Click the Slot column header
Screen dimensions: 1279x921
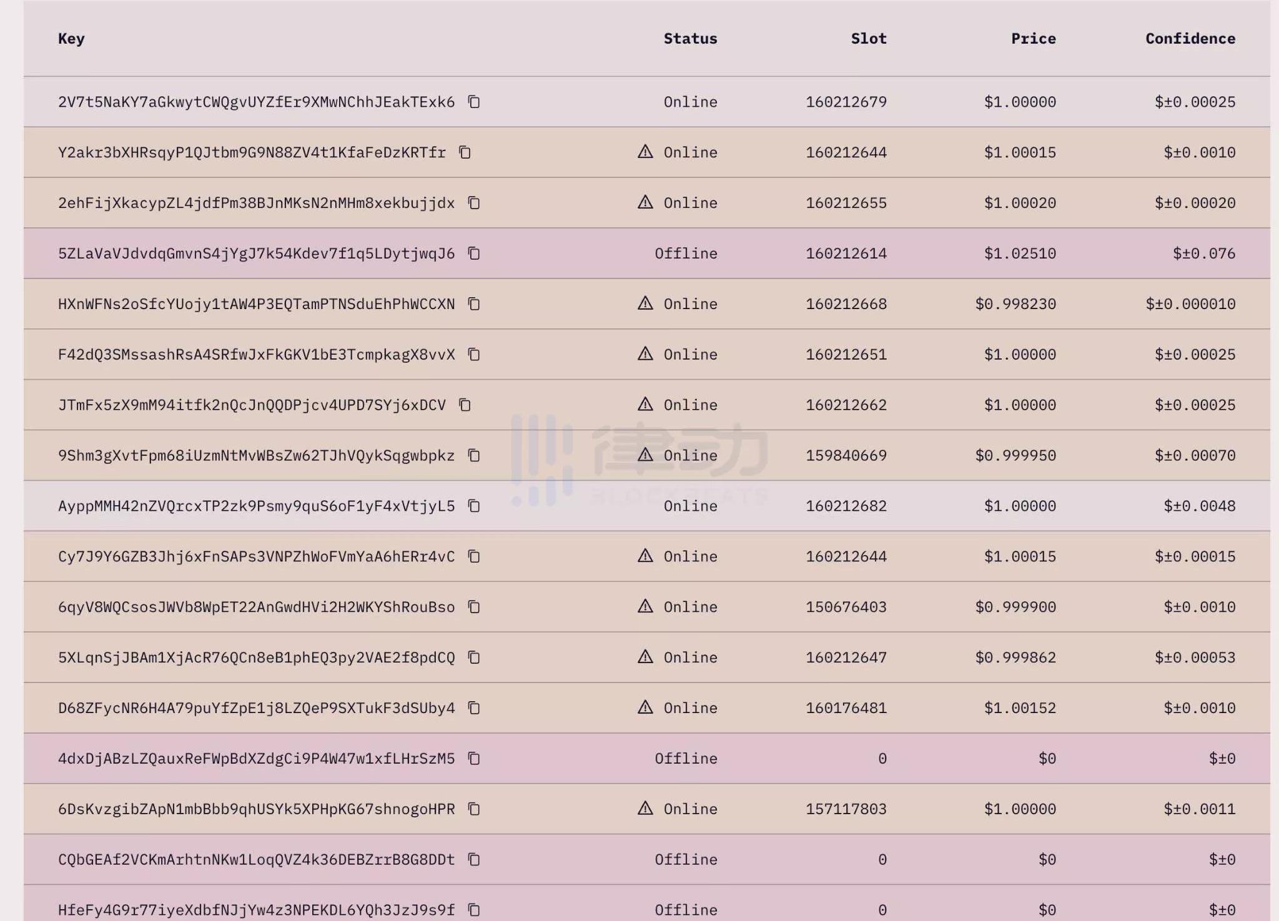click(868, 39)
